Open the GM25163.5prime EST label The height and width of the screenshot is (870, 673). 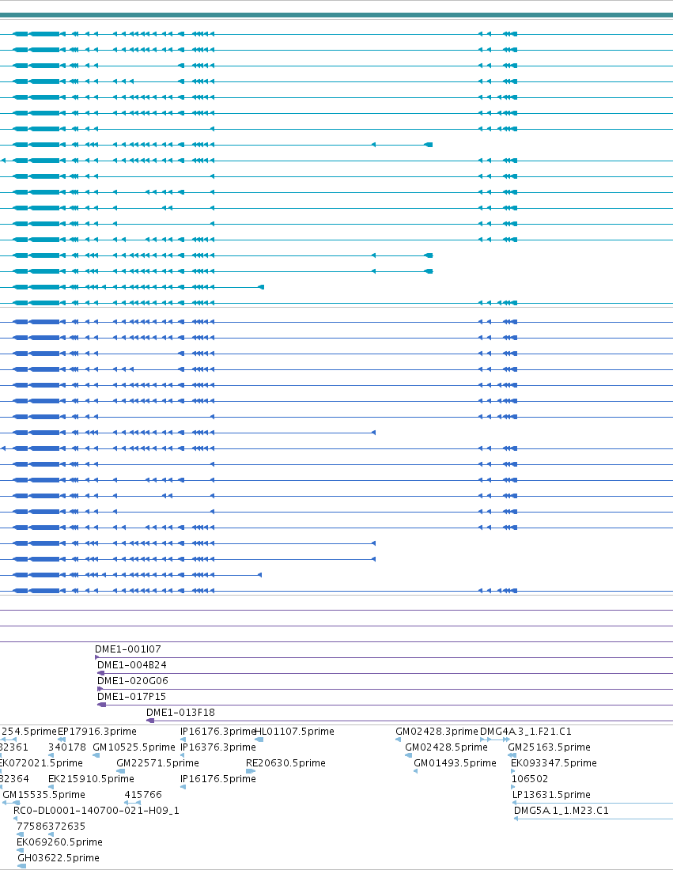[550, 747]
